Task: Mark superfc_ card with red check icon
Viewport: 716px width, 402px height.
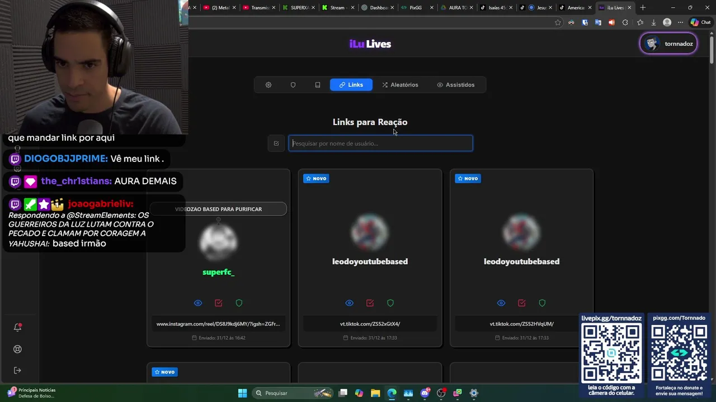Action: pos(219,303)
